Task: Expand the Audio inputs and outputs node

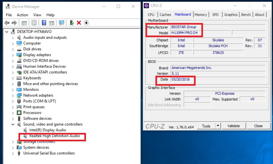Action: coord(13,38)
